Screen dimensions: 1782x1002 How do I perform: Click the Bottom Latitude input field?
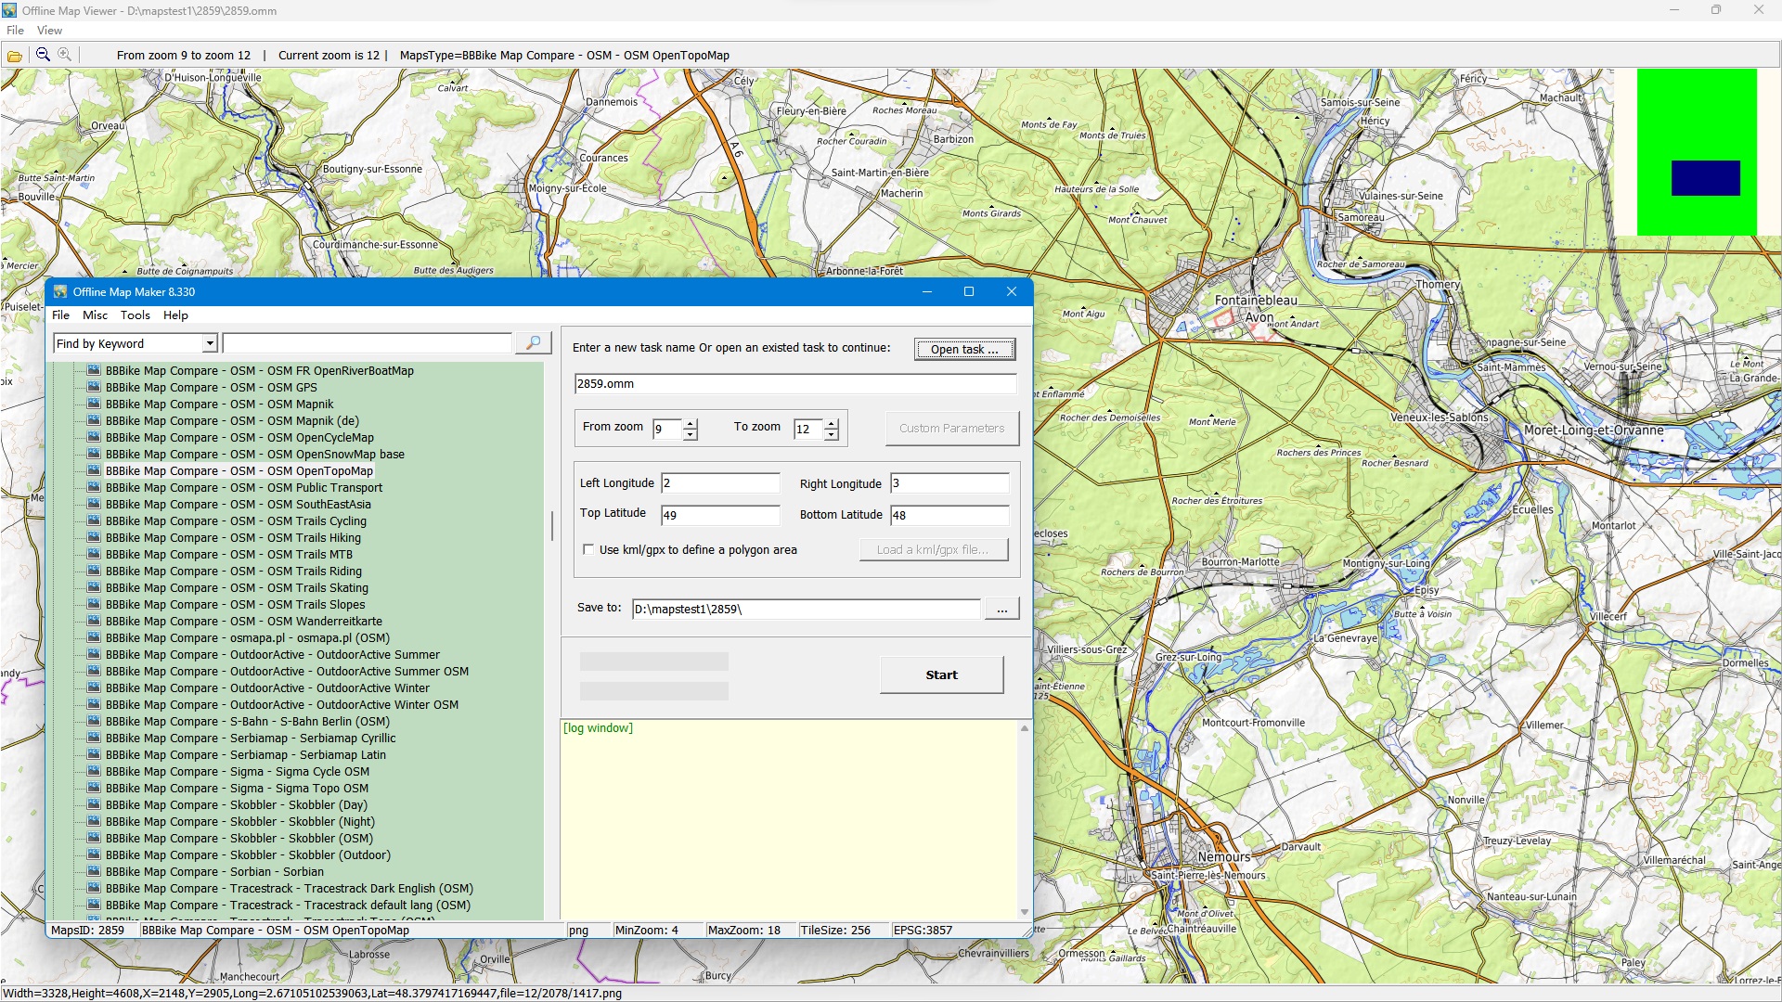coord(949,515)
